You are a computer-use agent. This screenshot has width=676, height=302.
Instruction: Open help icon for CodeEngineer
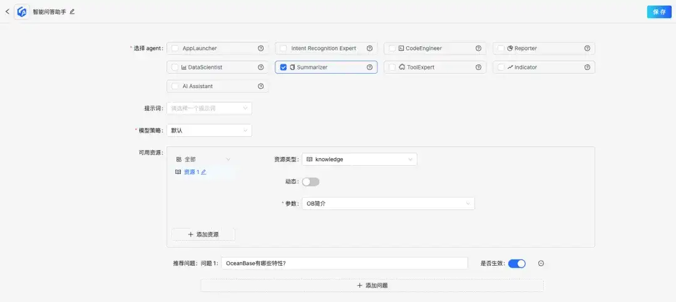(478, 48)
